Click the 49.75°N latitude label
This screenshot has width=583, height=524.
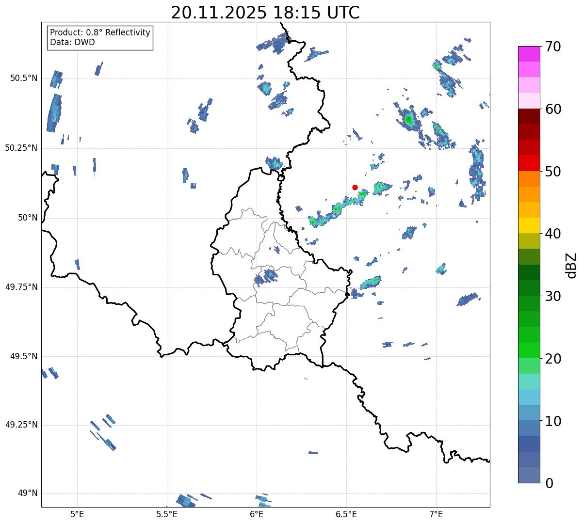pos(21,287)
